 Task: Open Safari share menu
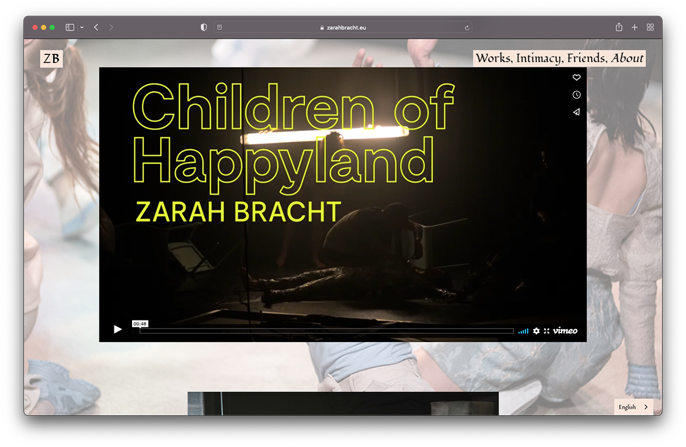click(619, 27)
